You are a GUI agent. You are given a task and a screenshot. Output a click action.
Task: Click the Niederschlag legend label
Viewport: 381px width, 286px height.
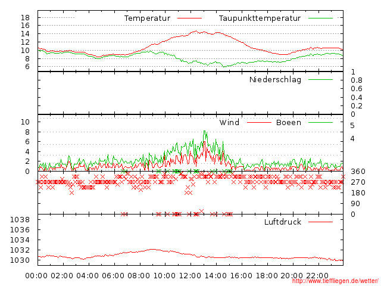[275, 80]
